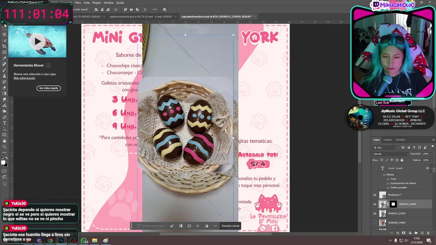Hide the Rectángulo 7 layer
Viewport: 436px width, 245px height.
click(375, 195)
